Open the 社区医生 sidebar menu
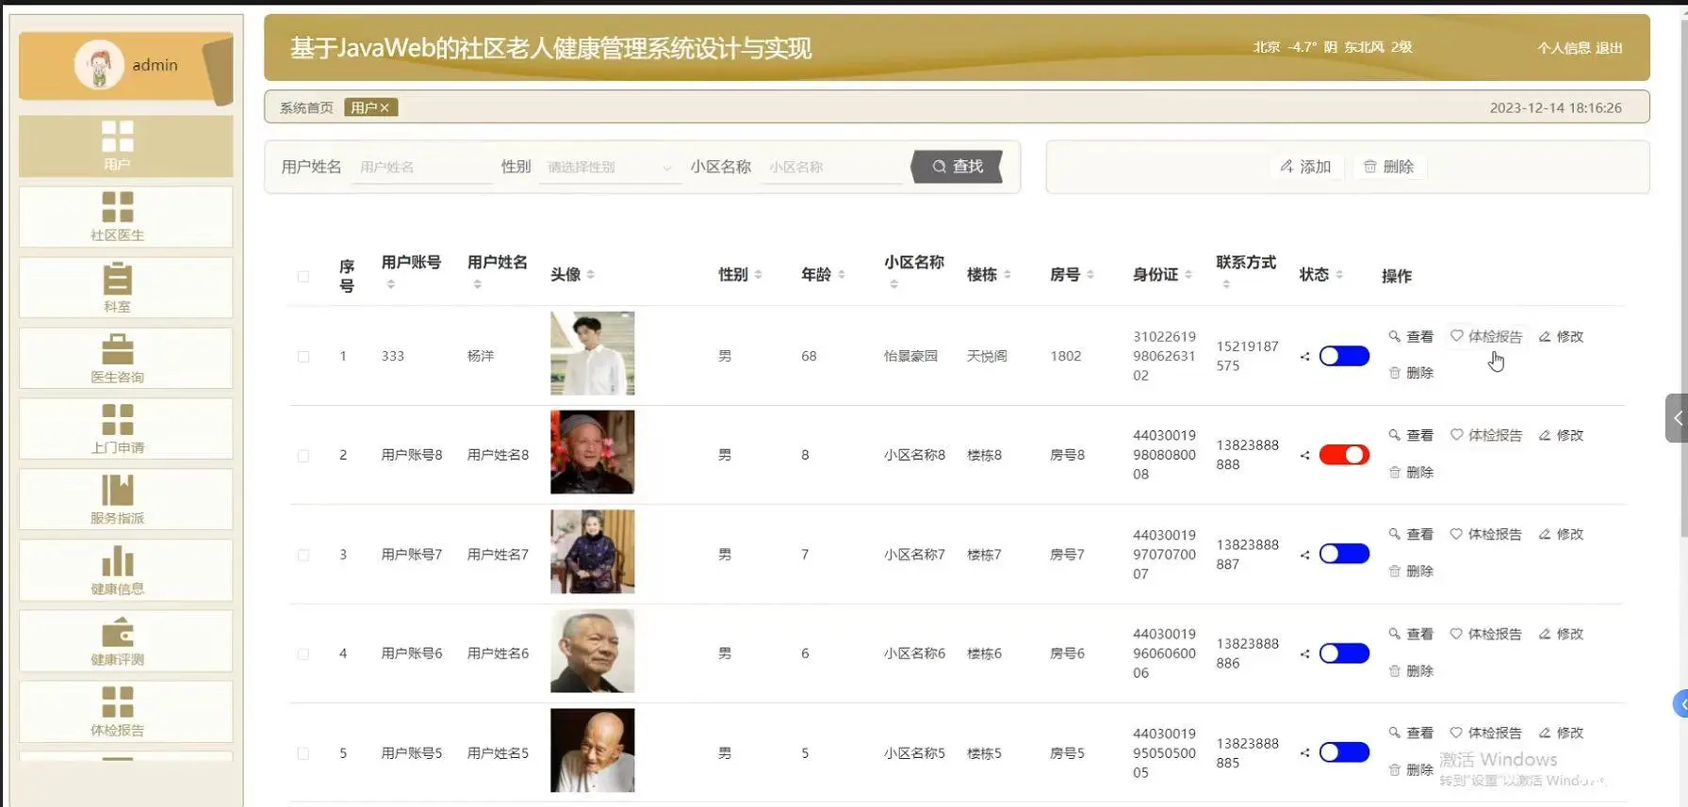 click(x=125, y=218)
